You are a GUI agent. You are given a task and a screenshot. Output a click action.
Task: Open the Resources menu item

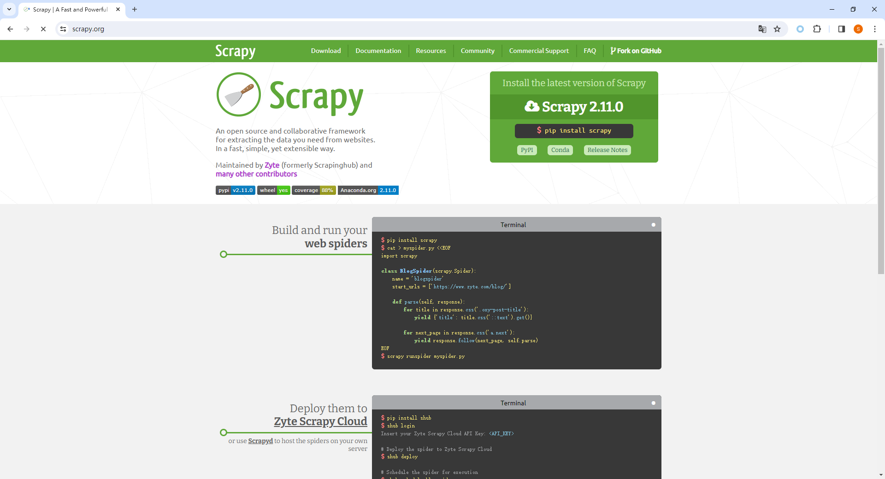click(431, 51)
